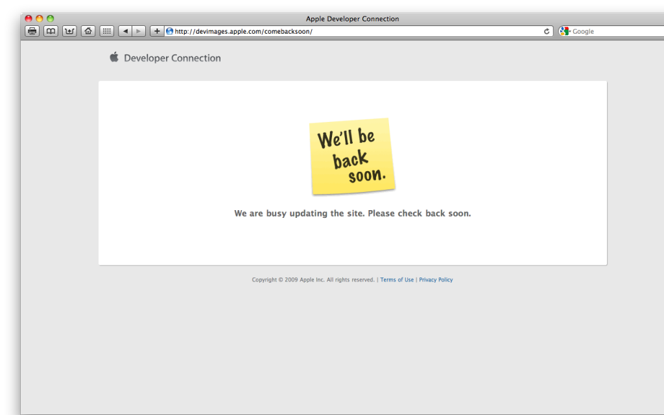Go back with left arrow button
The width and height of the screenshot is (664, 415).
(125, 31)
